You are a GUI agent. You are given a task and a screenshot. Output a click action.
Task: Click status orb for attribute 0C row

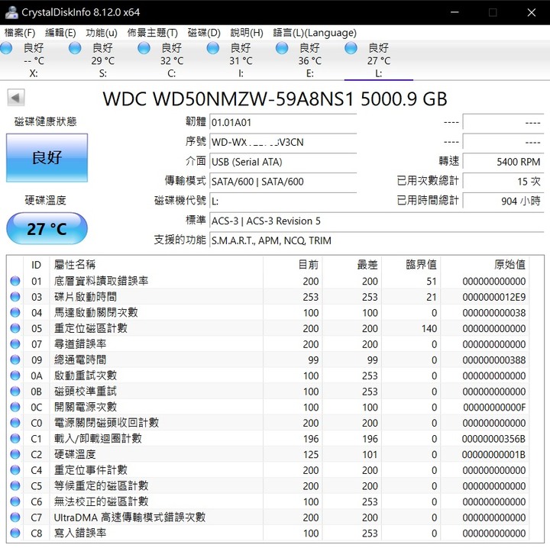15,407
